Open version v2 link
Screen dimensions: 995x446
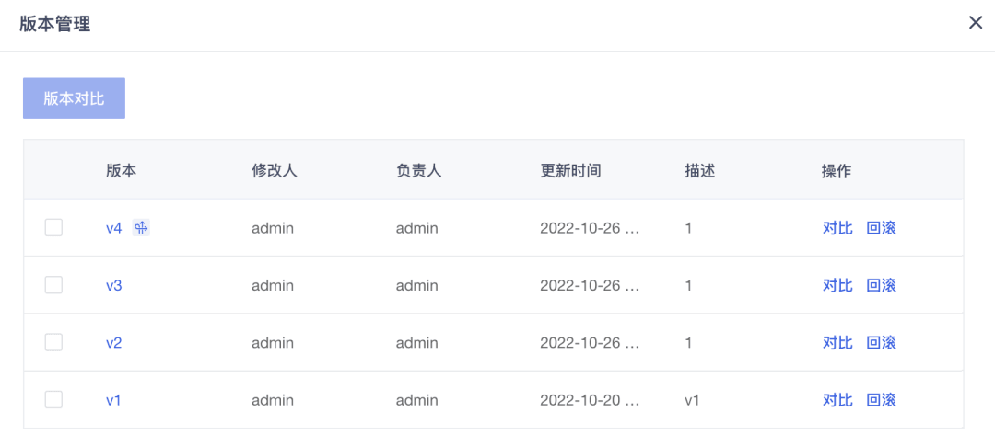click(113, 342)
